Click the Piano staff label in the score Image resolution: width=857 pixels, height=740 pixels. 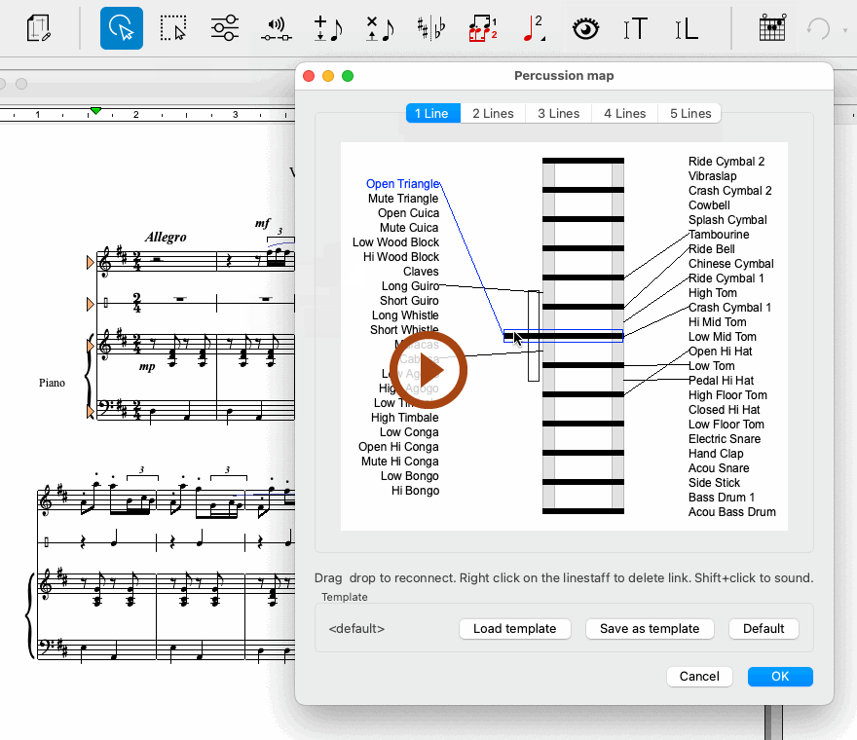coord(52,383)
